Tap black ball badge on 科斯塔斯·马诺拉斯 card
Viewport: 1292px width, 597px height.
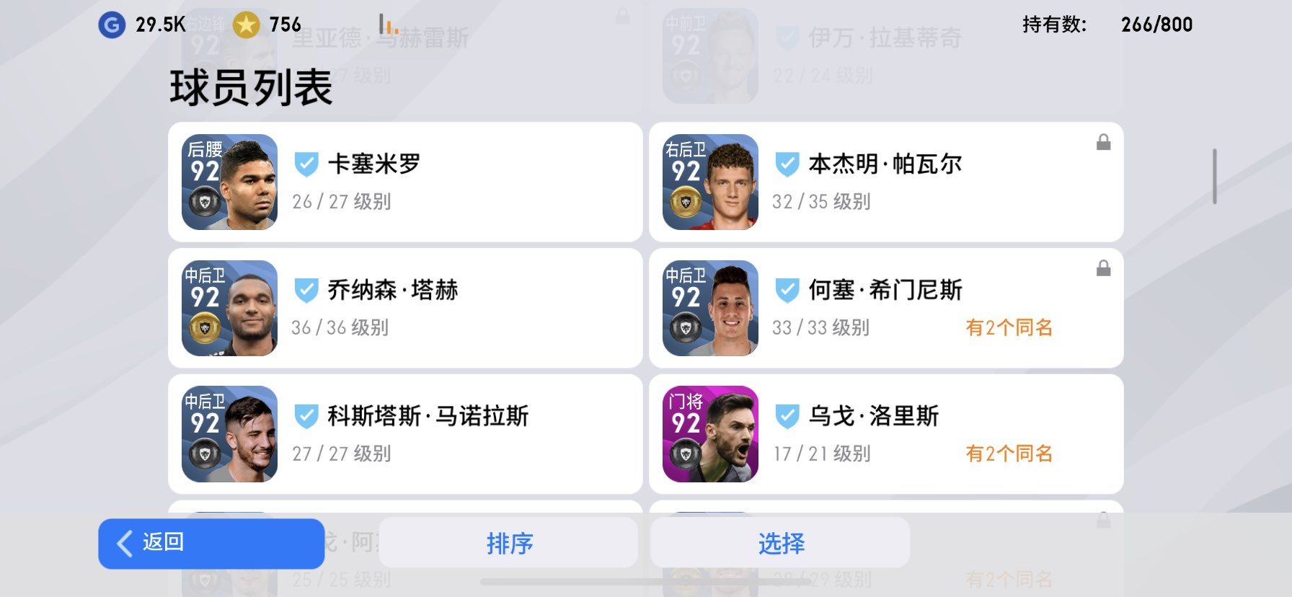(x=205, y=454)
